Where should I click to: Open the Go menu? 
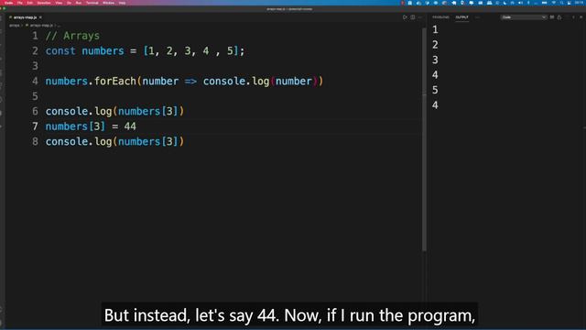[70, 3]
